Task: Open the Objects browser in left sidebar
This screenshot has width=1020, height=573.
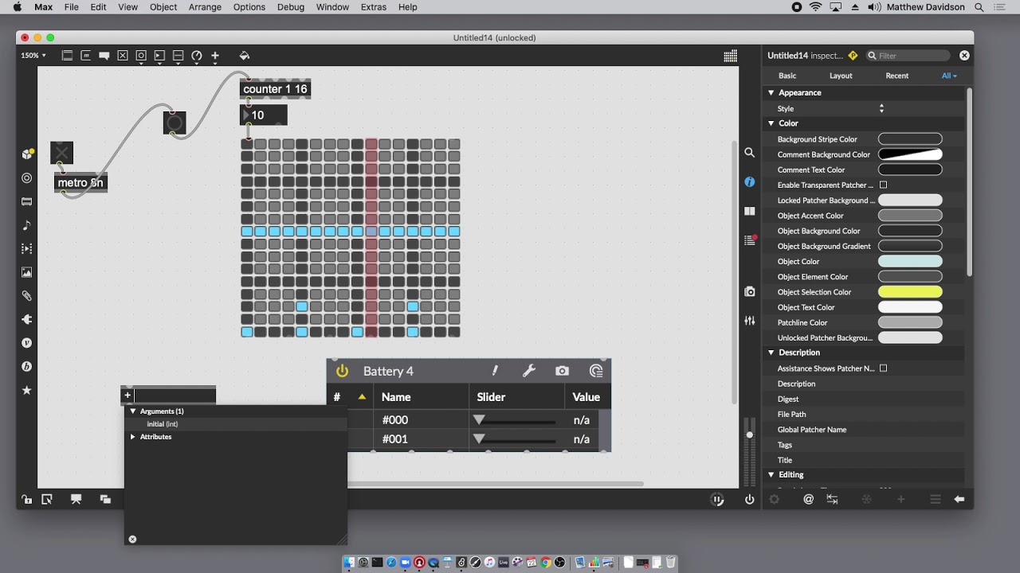Action: click(27, 154)
